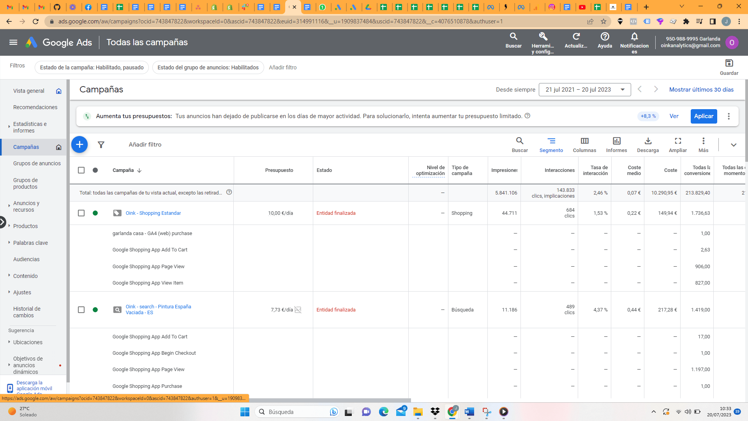748x421 pixels.
Task: Click the Windows taskbar Búsqueda field
Action: 296,412
